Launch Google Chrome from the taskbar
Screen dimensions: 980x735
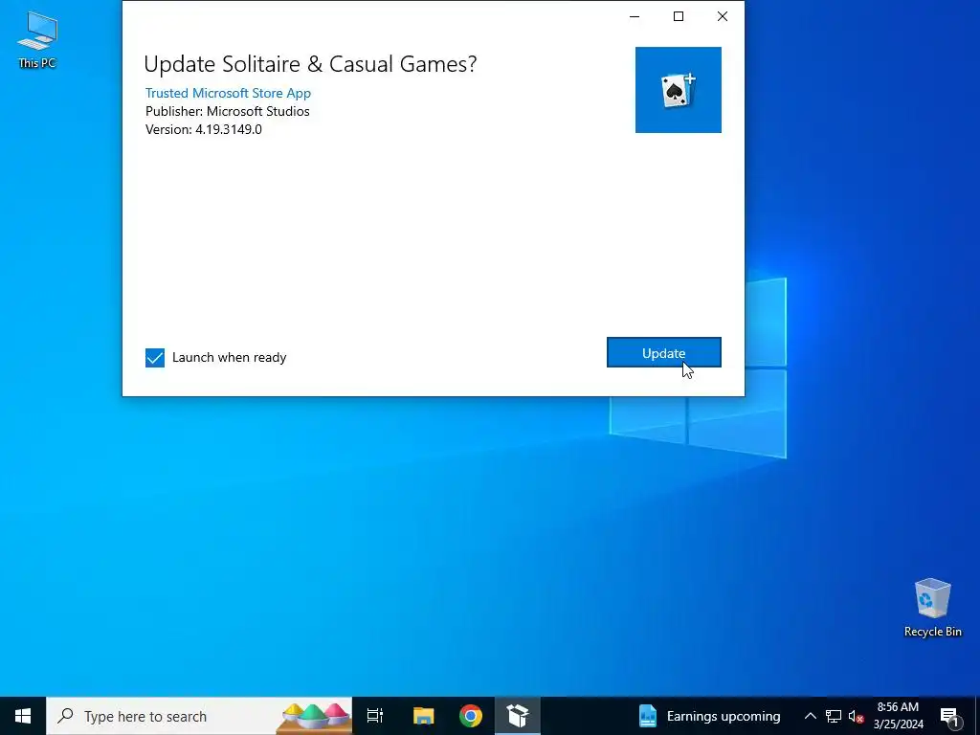click(471, 716)
